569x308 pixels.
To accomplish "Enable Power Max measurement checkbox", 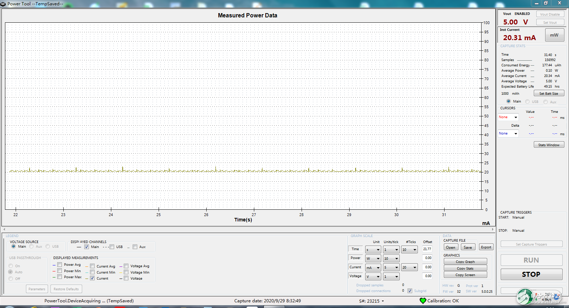I will tap(60, 277).
